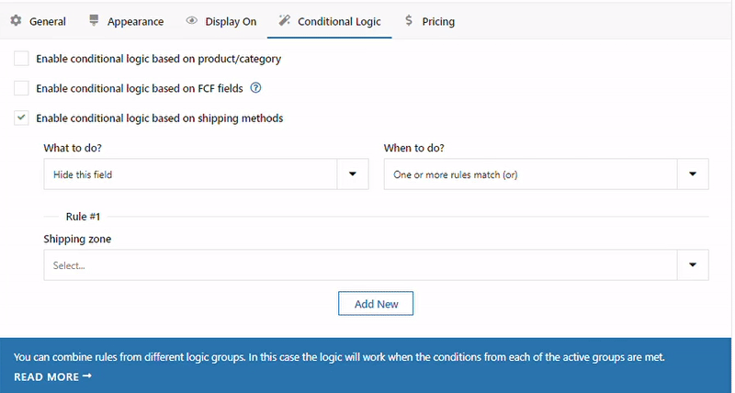Expand the 'When to do?' dropdown

point(546,174)
